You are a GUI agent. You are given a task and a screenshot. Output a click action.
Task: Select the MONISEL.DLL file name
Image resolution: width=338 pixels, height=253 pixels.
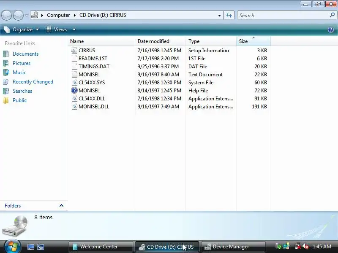[x=94, y=107]
